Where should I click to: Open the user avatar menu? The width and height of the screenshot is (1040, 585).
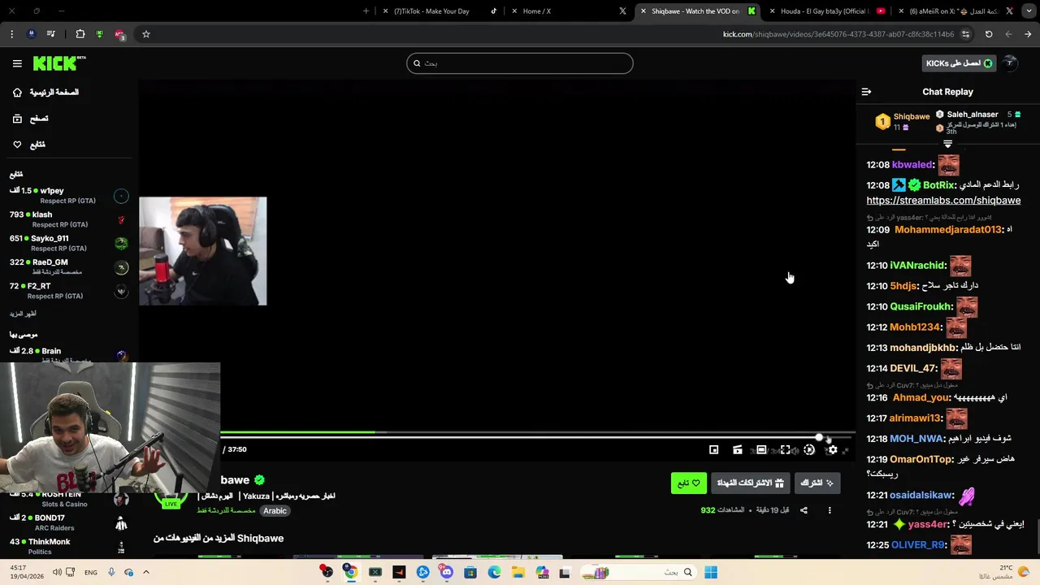[1010, 63]
